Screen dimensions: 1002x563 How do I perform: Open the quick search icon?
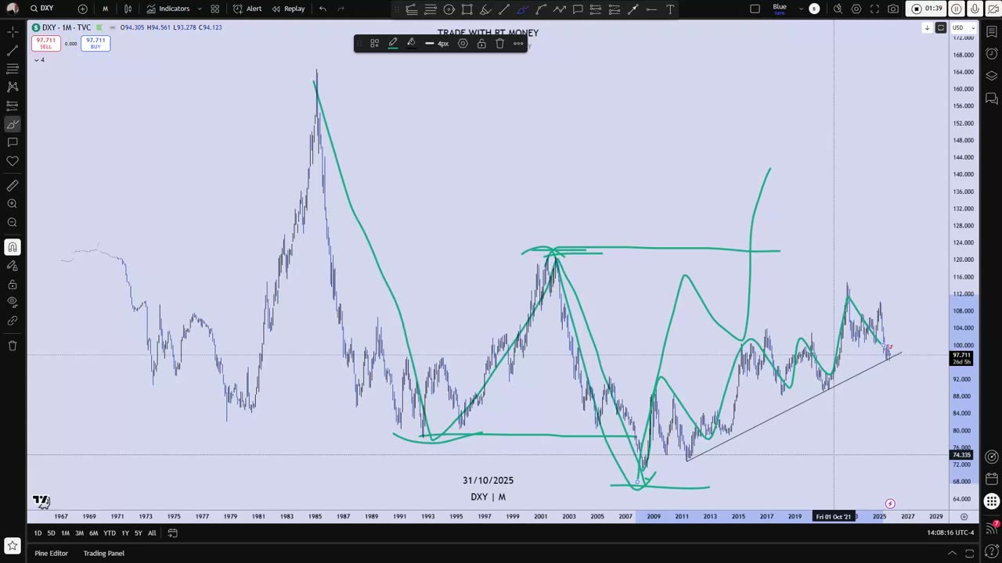tap(838, 9)
